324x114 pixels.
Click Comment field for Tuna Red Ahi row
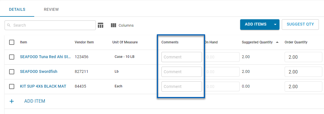tap(182, 57)
